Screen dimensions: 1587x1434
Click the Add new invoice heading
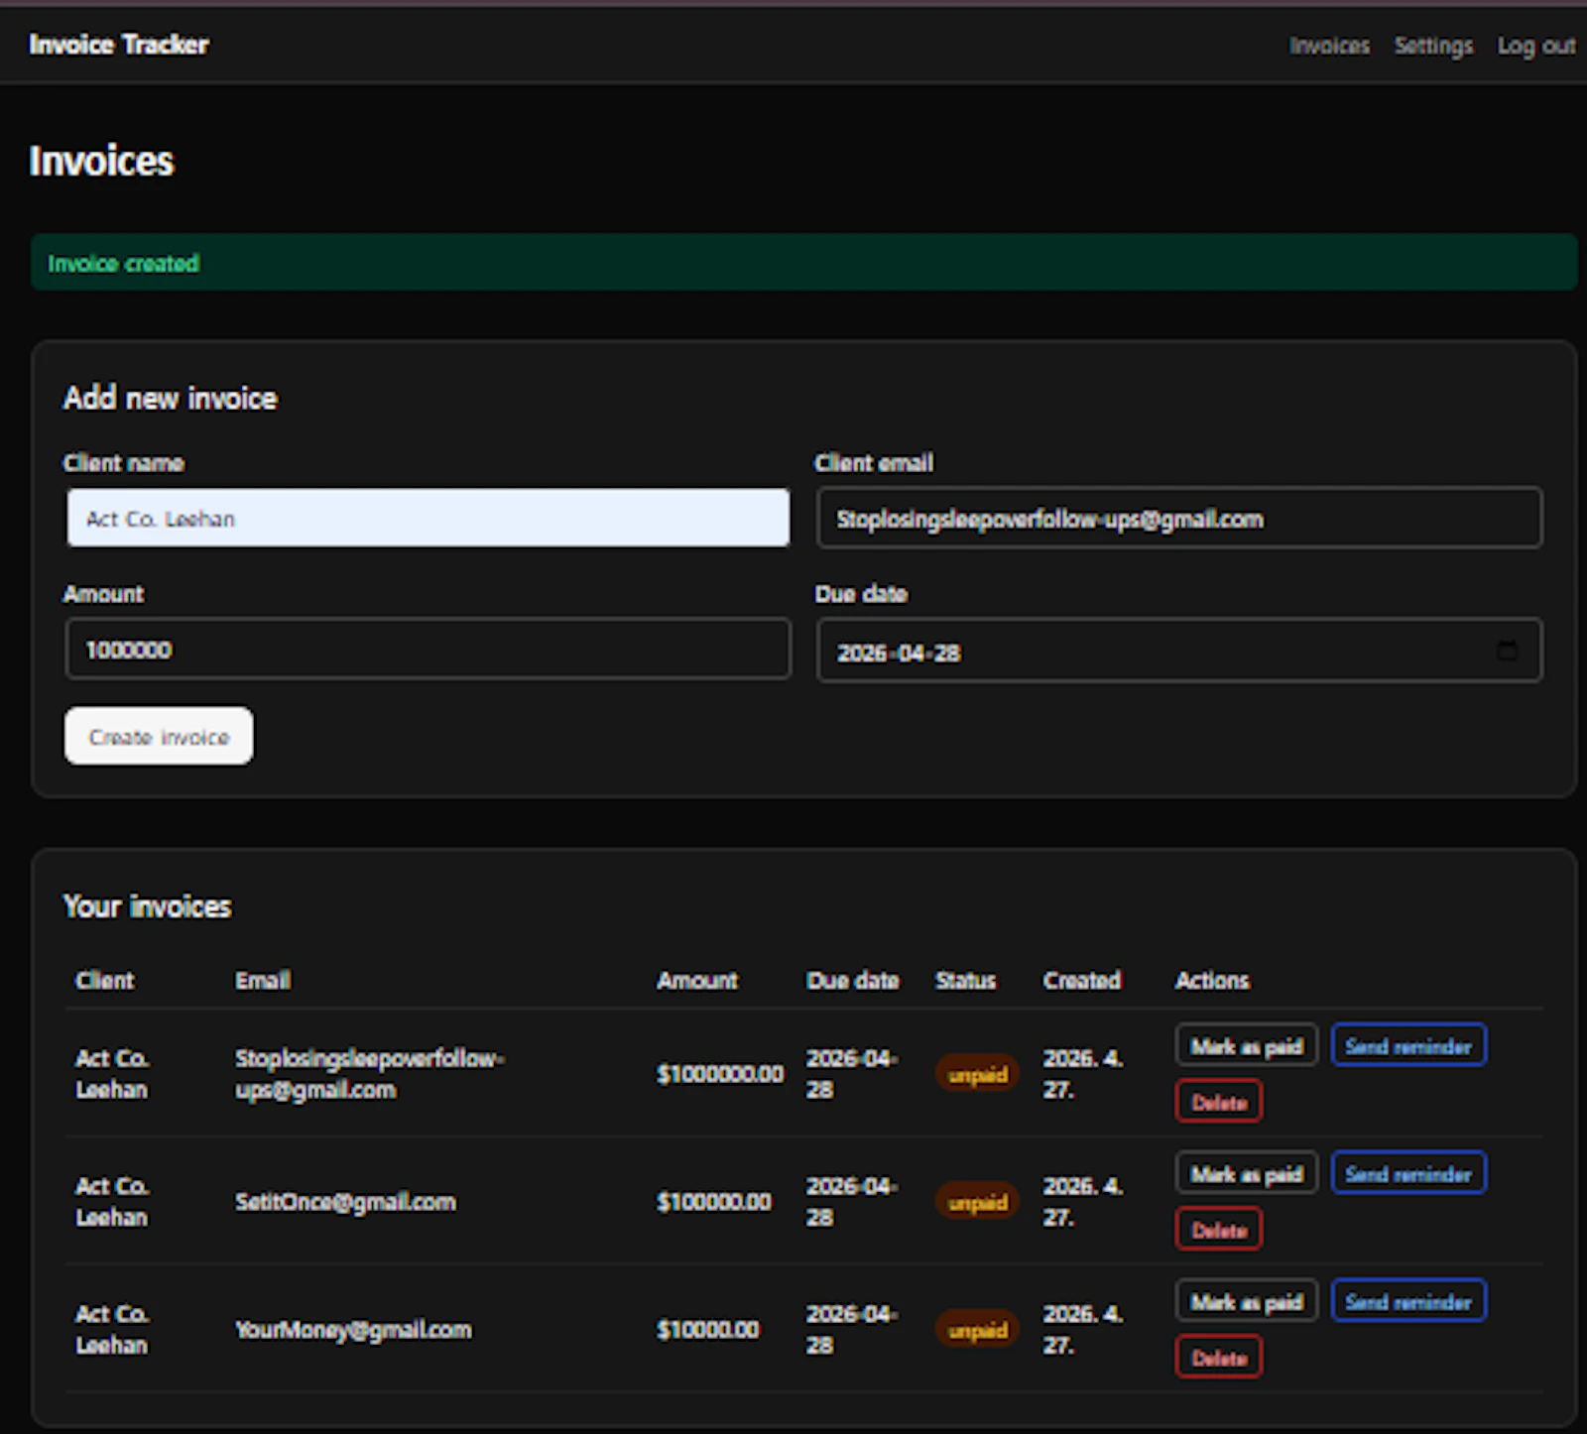pyautogui.click(x=170, y=398)
